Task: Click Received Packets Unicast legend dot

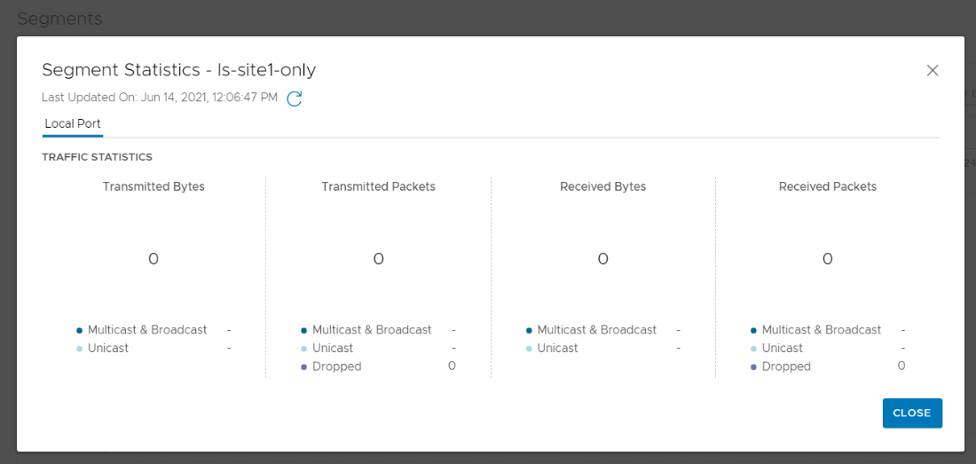Action: tap(753, 349)
